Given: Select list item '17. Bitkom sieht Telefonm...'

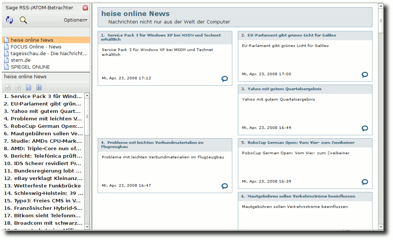Looking at the screenshot, I should 43,215.
